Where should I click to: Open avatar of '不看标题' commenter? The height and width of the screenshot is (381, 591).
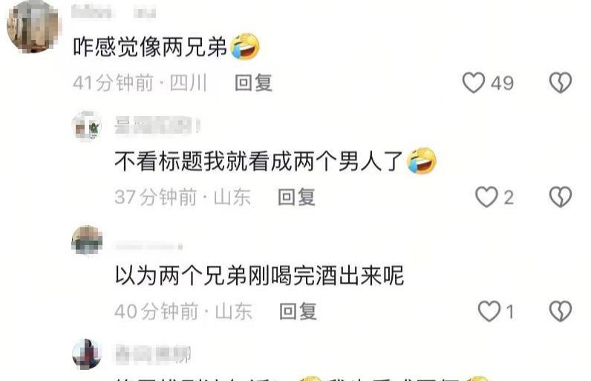[x=87, y=126]
